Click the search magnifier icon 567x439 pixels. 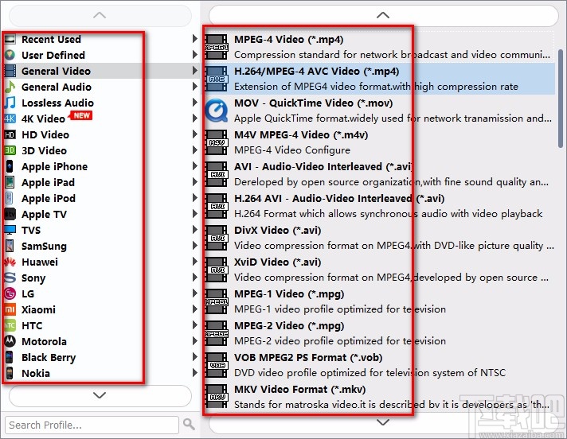click(x=189, y=424)
